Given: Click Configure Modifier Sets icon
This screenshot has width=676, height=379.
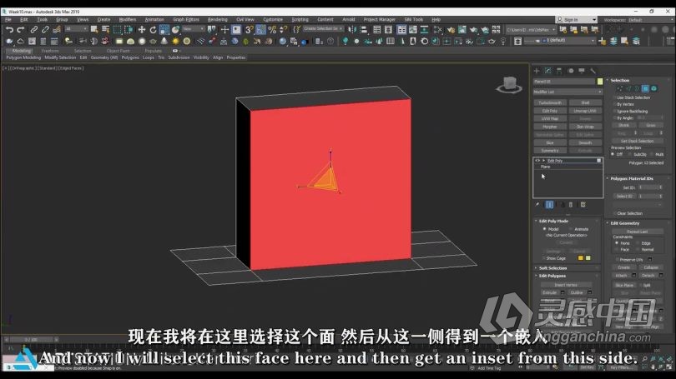Looking at the screenshot, I should (x=583, y=205).
